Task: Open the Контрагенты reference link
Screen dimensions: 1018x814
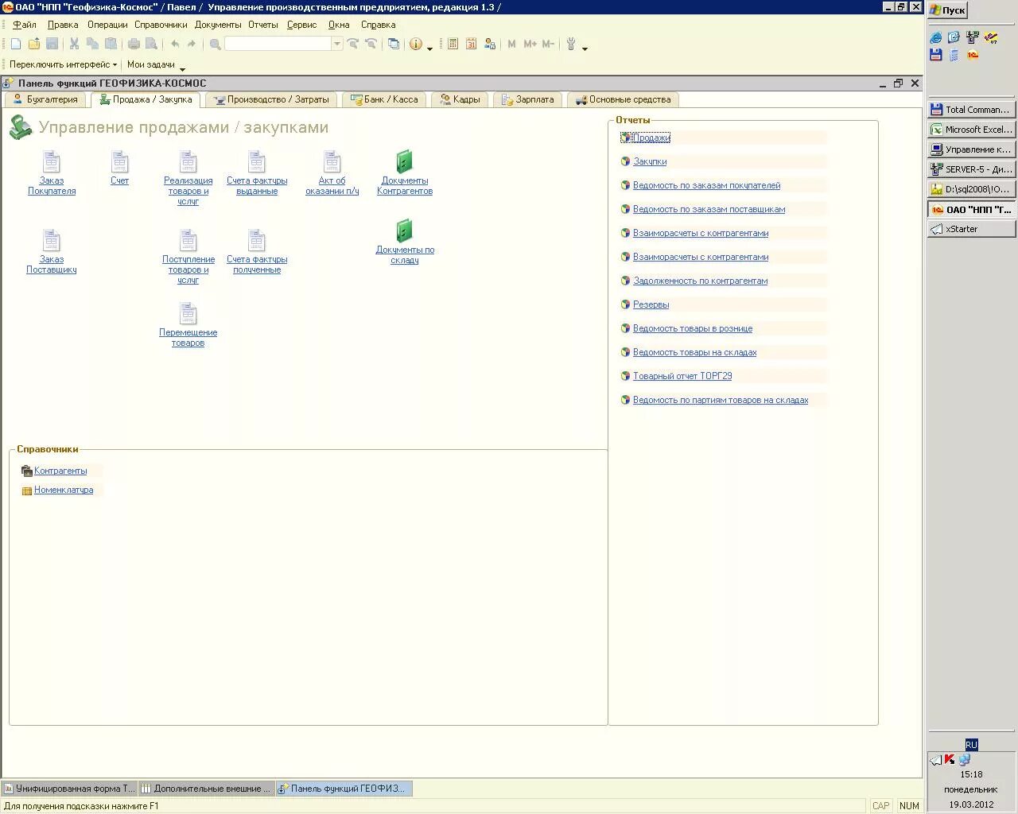Action: pyautogui.click(x=60, y=471)
